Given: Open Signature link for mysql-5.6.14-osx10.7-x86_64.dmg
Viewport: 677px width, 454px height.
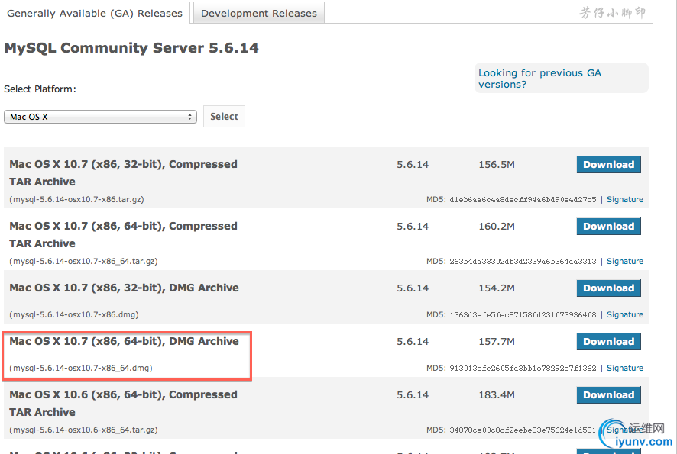Looking at the screenshot, I should point(625,369).
